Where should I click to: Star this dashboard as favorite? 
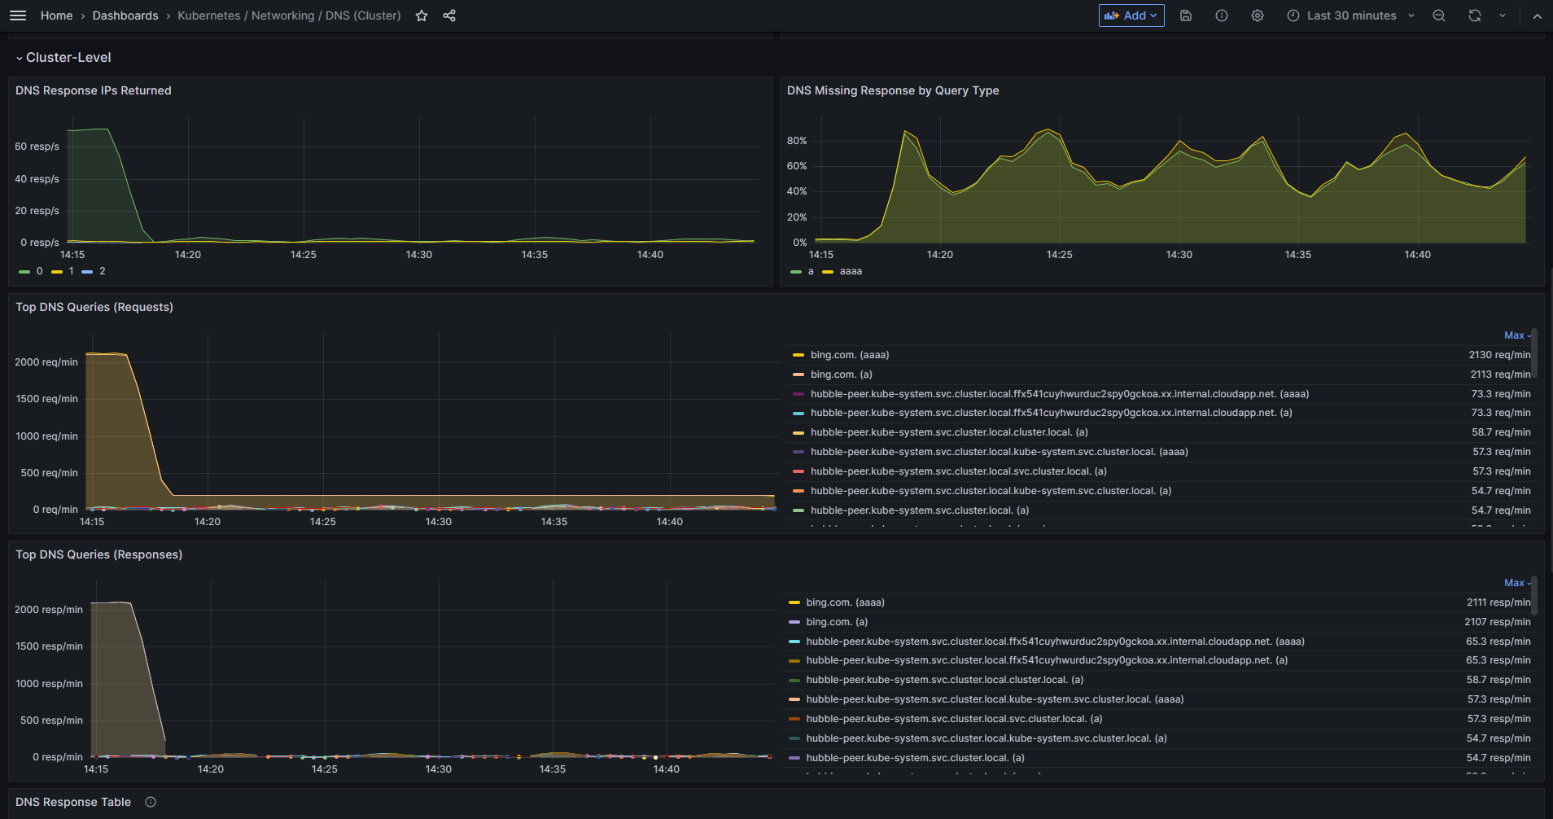pos(422,15)
